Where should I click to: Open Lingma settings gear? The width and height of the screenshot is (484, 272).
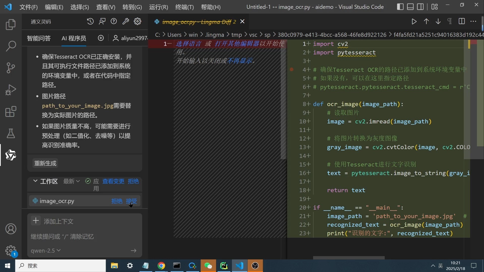coord(137,21)
